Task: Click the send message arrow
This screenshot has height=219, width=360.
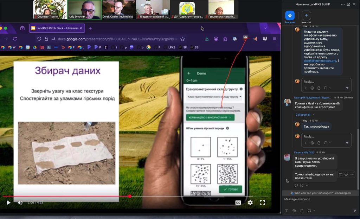Action: click(354, 210)
